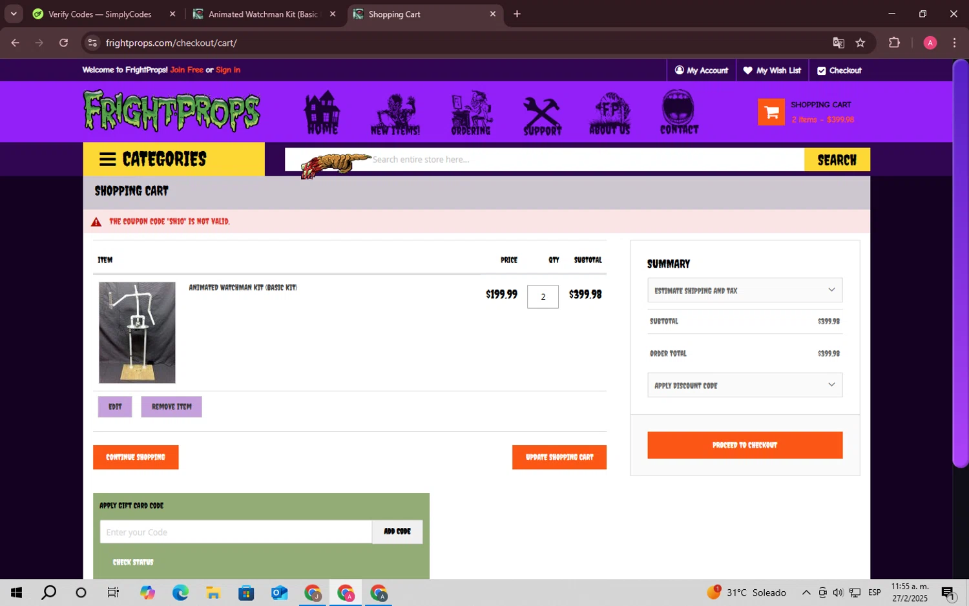Open File Explorer from taskbar
This screenshot has height=606, width=969.
click(x=213, y=592)
